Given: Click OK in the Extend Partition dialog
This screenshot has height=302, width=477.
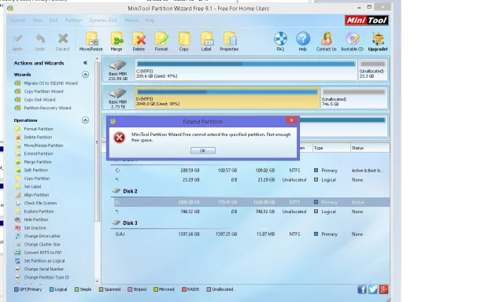Looking at the screenshot, I should [x=203, y=151].
